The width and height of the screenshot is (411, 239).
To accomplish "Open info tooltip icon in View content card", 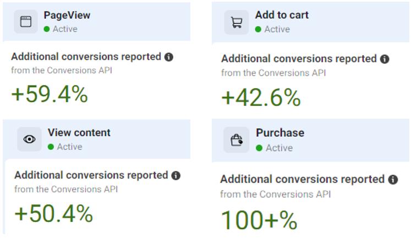I will coord(176,175).
